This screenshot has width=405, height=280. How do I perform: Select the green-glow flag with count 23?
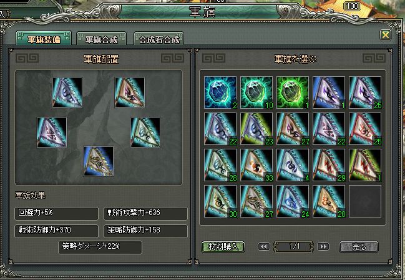[256, 129]
